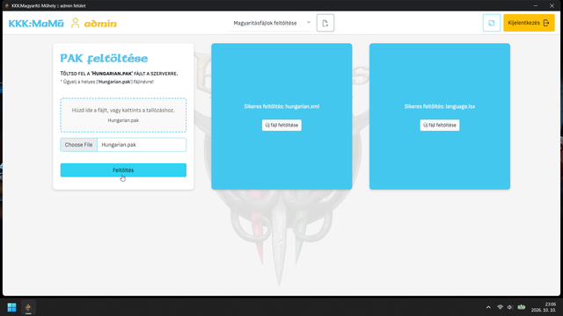Click the file download icon button
Image resolution: width=563 pixels, height=316 pixels.
[325, 23]
